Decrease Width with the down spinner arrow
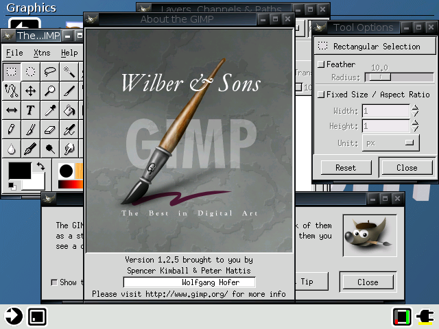 click(415, 114)
